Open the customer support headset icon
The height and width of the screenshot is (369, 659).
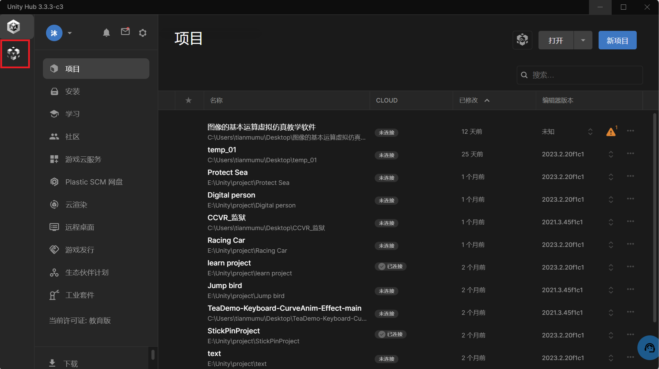[649, 348]
